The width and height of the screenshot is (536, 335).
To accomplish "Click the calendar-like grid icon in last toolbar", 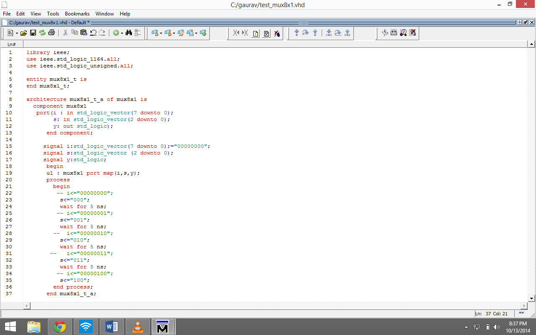I will click(x=394, y=33).
